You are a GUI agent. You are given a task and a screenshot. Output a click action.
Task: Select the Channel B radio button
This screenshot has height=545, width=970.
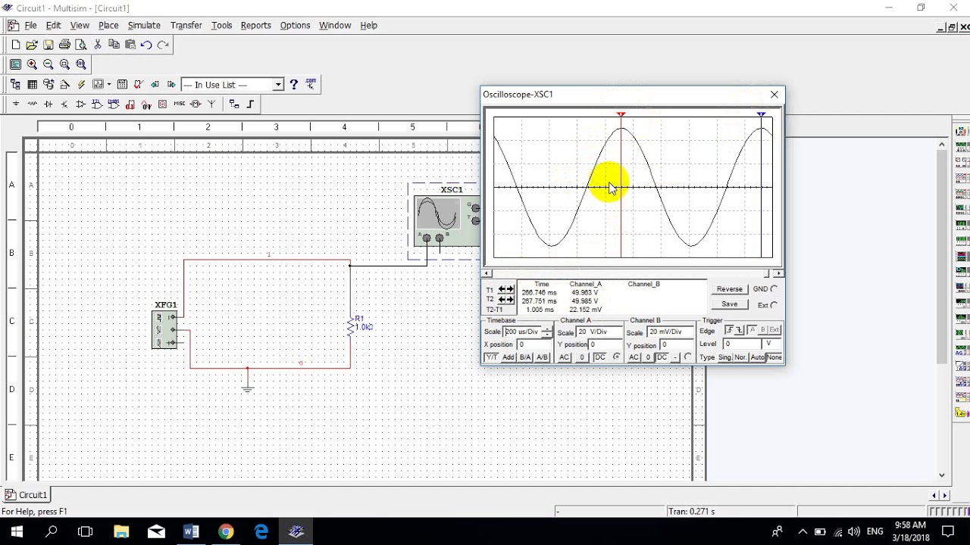point(687,357)
